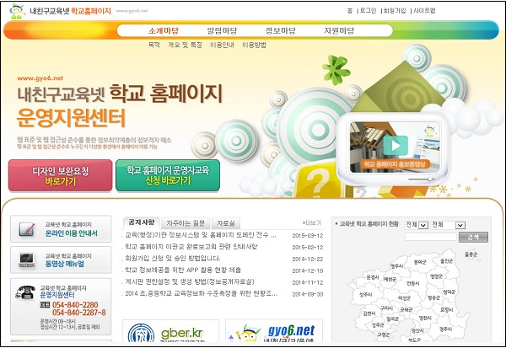The width and height of the screenshot is (506, 348).
Task: Click the 디자인 보완요청 바로가기 button
Action: (59, 174)
